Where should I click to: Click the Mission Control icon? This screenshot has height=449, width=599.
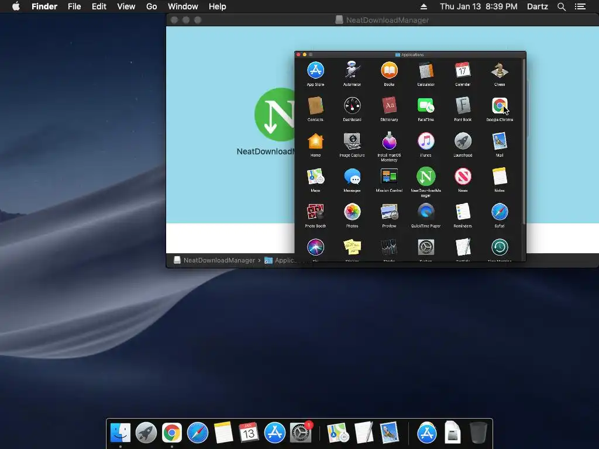(x=389, y=177)
